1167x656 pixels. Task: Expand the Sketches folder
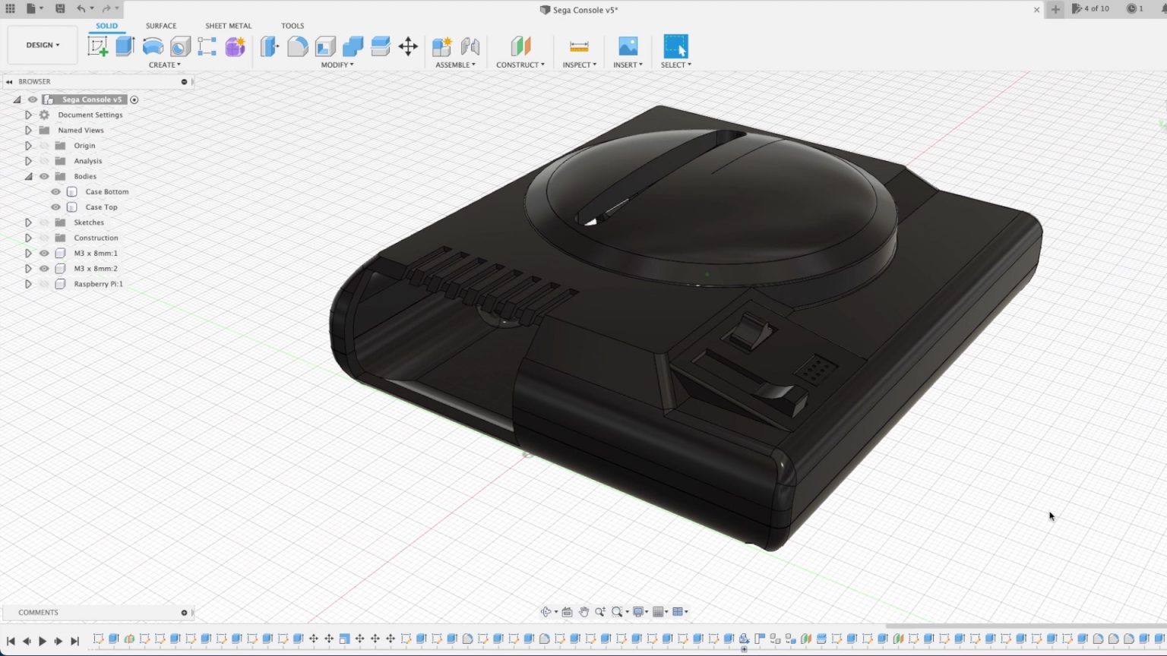point(28,222)
